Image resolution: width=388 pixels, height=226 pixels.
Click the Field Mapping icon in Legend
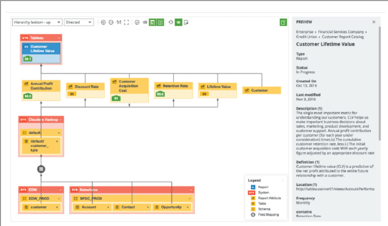(x=253, y=215)
